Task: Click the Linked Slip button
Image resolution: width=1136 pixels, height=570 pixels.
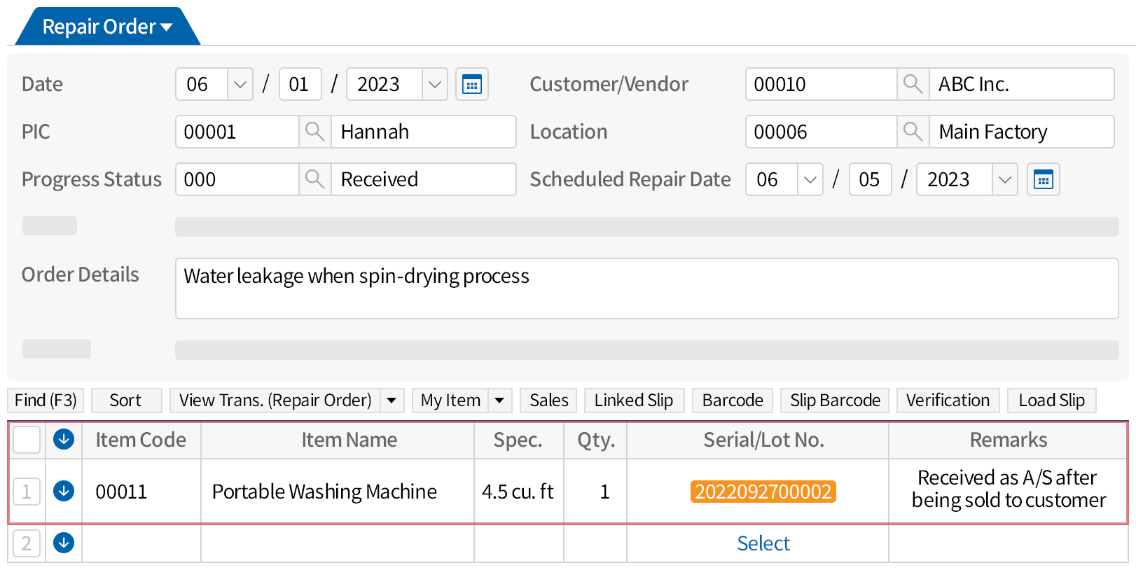Action: click(x=633, y=401)
